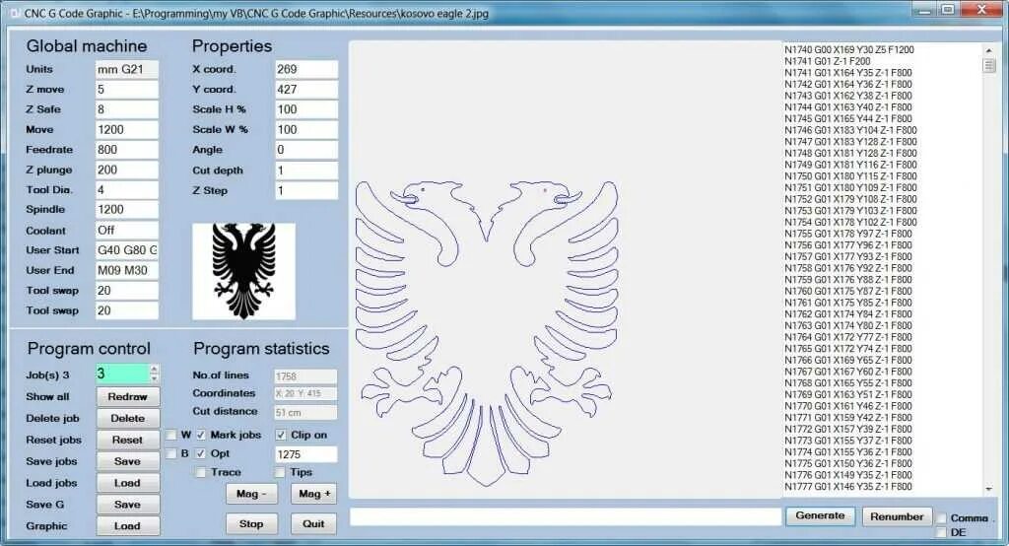Click the green Job(s) number field
Image resolution: width=1009 pixels, height=546 pixels.
122,374
